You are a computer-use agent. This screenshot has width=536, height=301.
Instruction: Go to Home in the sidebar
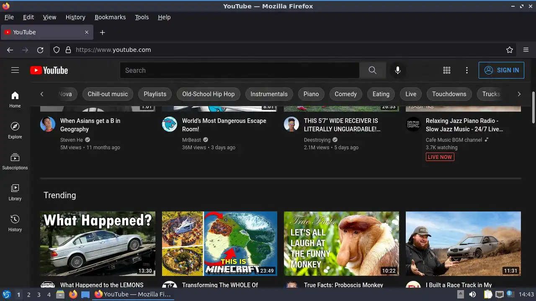[15, 99]
